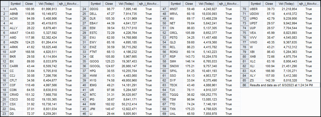Image resolution: width=321 pixels, height=117 pixels.
Task: Select row number 86 header for results line
Action: point(244,85)
